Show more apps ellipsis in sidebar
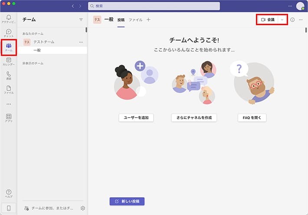The width and height of the screenshot is (308, 215). [x=9, y=104]
